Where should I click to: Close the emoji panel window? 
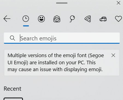[x=118, y=3]
